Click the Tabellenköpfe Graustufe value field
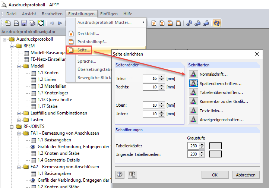Viewport: 269px width, 188px height. (x=193, y=146)
